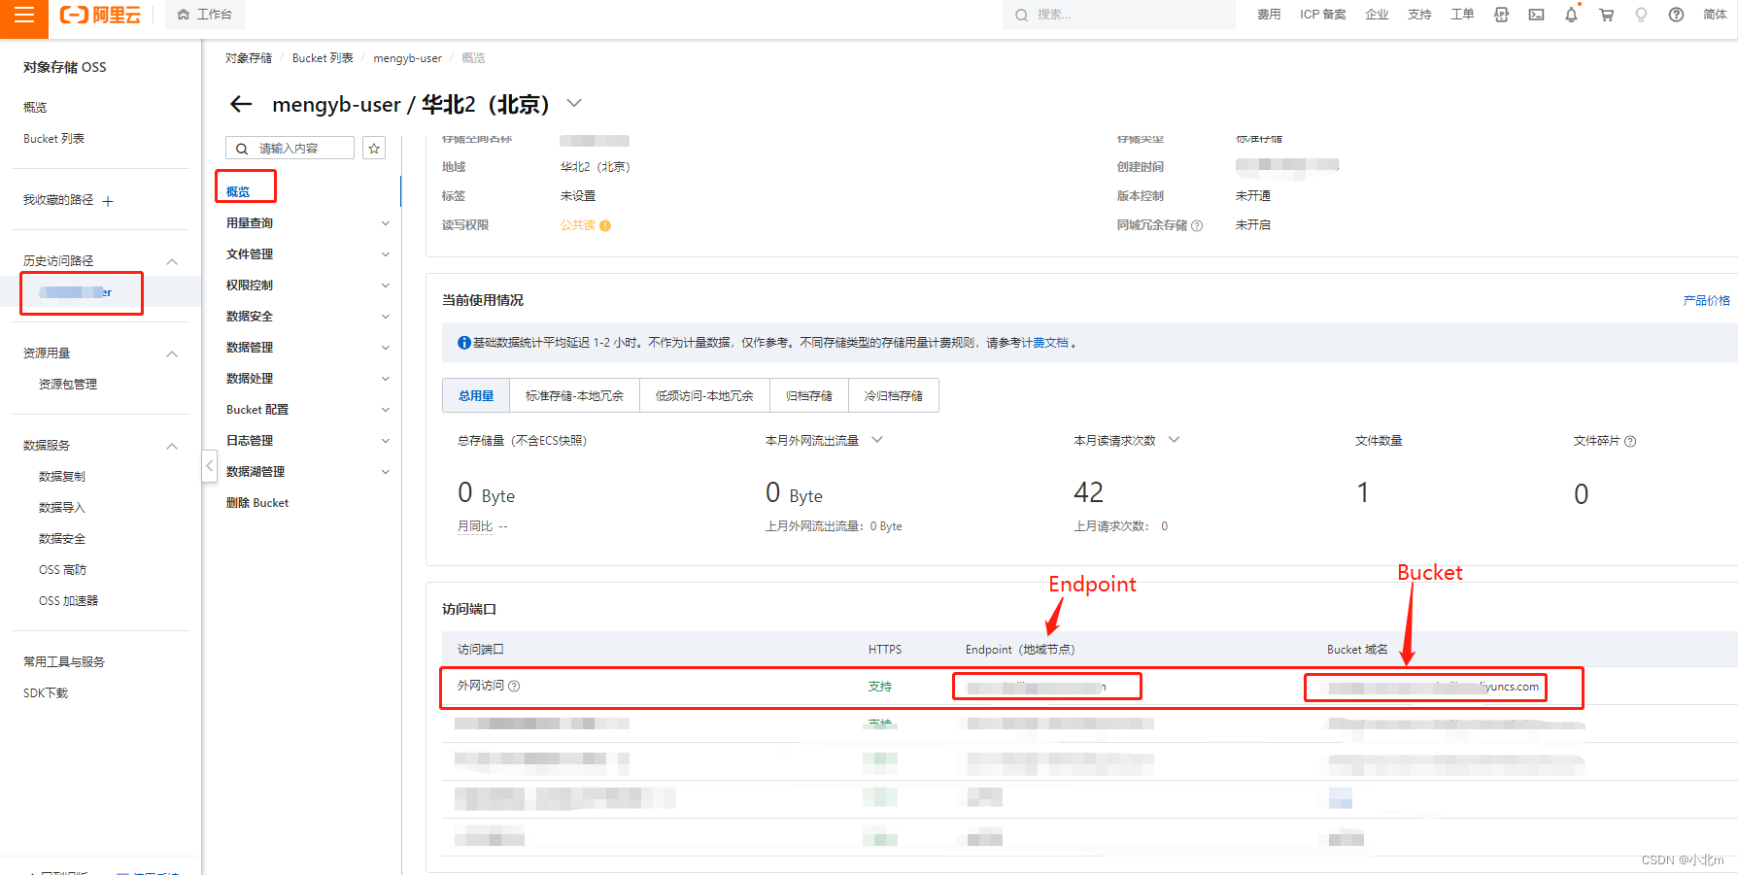Image resolution: width=1738 pixels, height=875 pixels.
Task: Select the 冷归档存储 tab
Action: pyautogui.click(x=894, y=395)
